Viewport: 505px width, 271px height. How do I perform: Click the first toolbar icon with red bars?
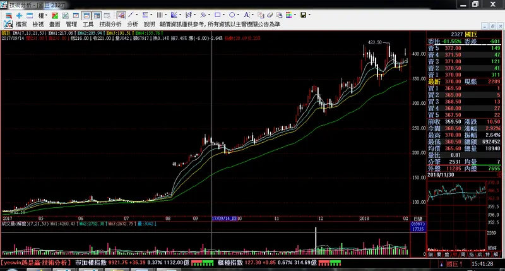coord(9,15)
